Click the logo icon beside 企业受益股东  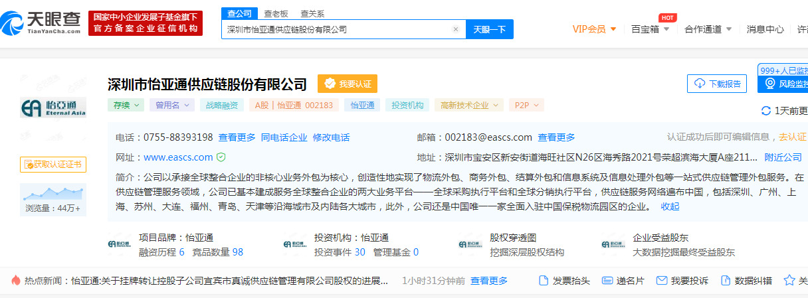tap(613, 244)
